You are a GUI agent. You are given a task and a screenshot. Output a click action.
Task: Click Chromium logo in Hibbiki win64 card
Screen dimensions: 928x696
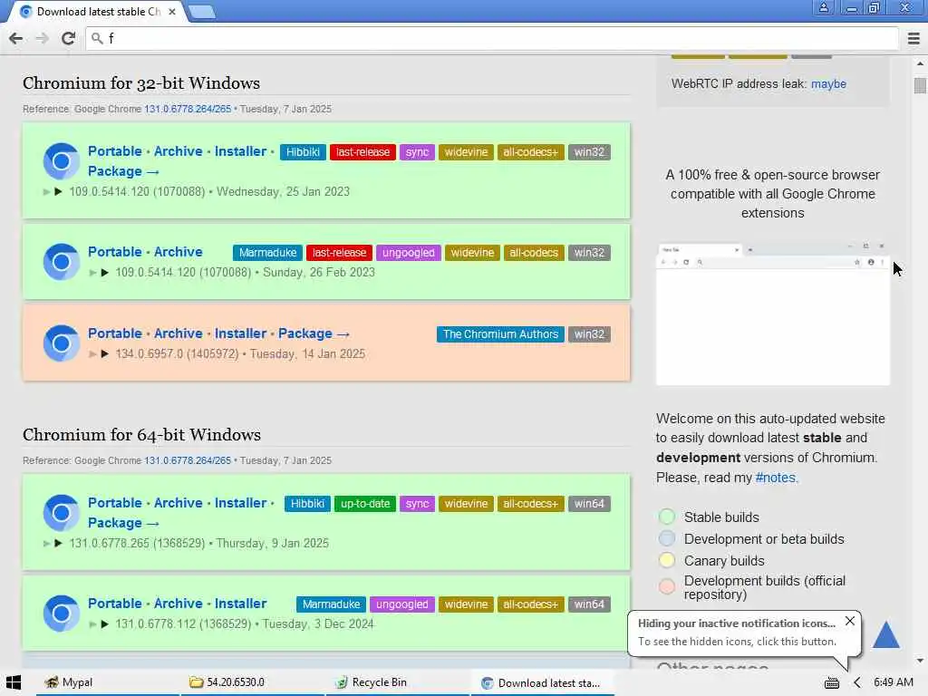coord(61,513)
